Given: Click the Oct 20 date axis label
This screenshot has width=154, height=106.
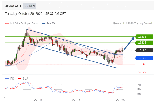Looking at the screenshot, I should 120,100.
